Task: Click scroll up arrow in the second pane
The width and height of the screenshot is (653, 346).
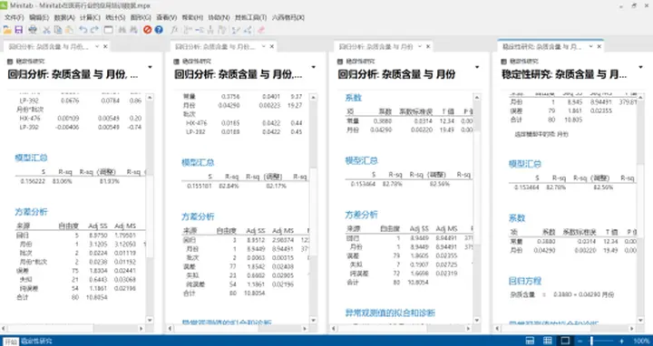Action: click(x=314, y=97)
